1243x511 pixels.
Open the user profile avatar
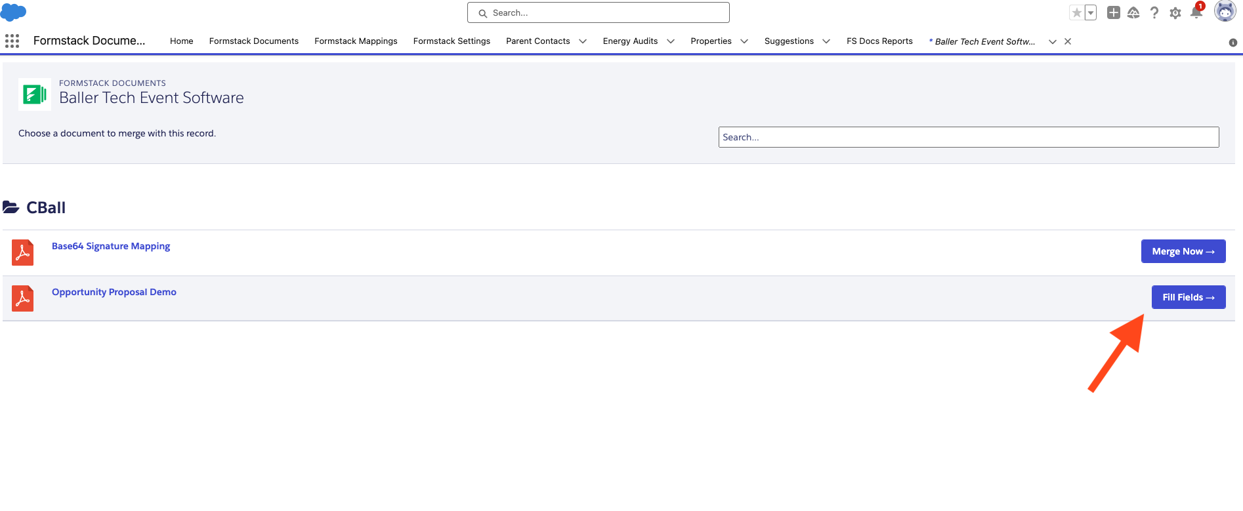click(x=1225, y=11)
